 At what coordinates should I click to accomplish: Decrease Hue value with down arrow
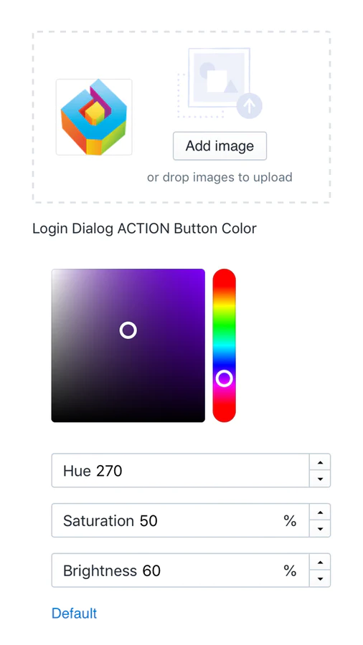point(320,479)
